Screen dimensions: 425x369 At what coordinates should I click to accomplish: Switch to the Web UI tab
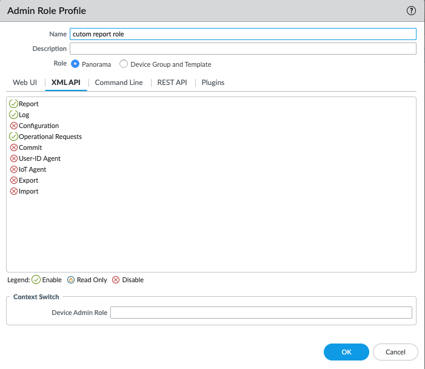point(25,83)
